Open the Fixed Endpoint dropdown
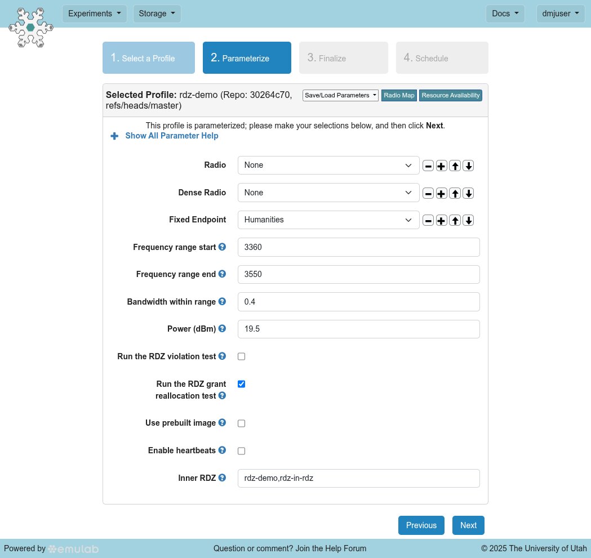This screenshot has height=558, width=591. pos(328,220)
